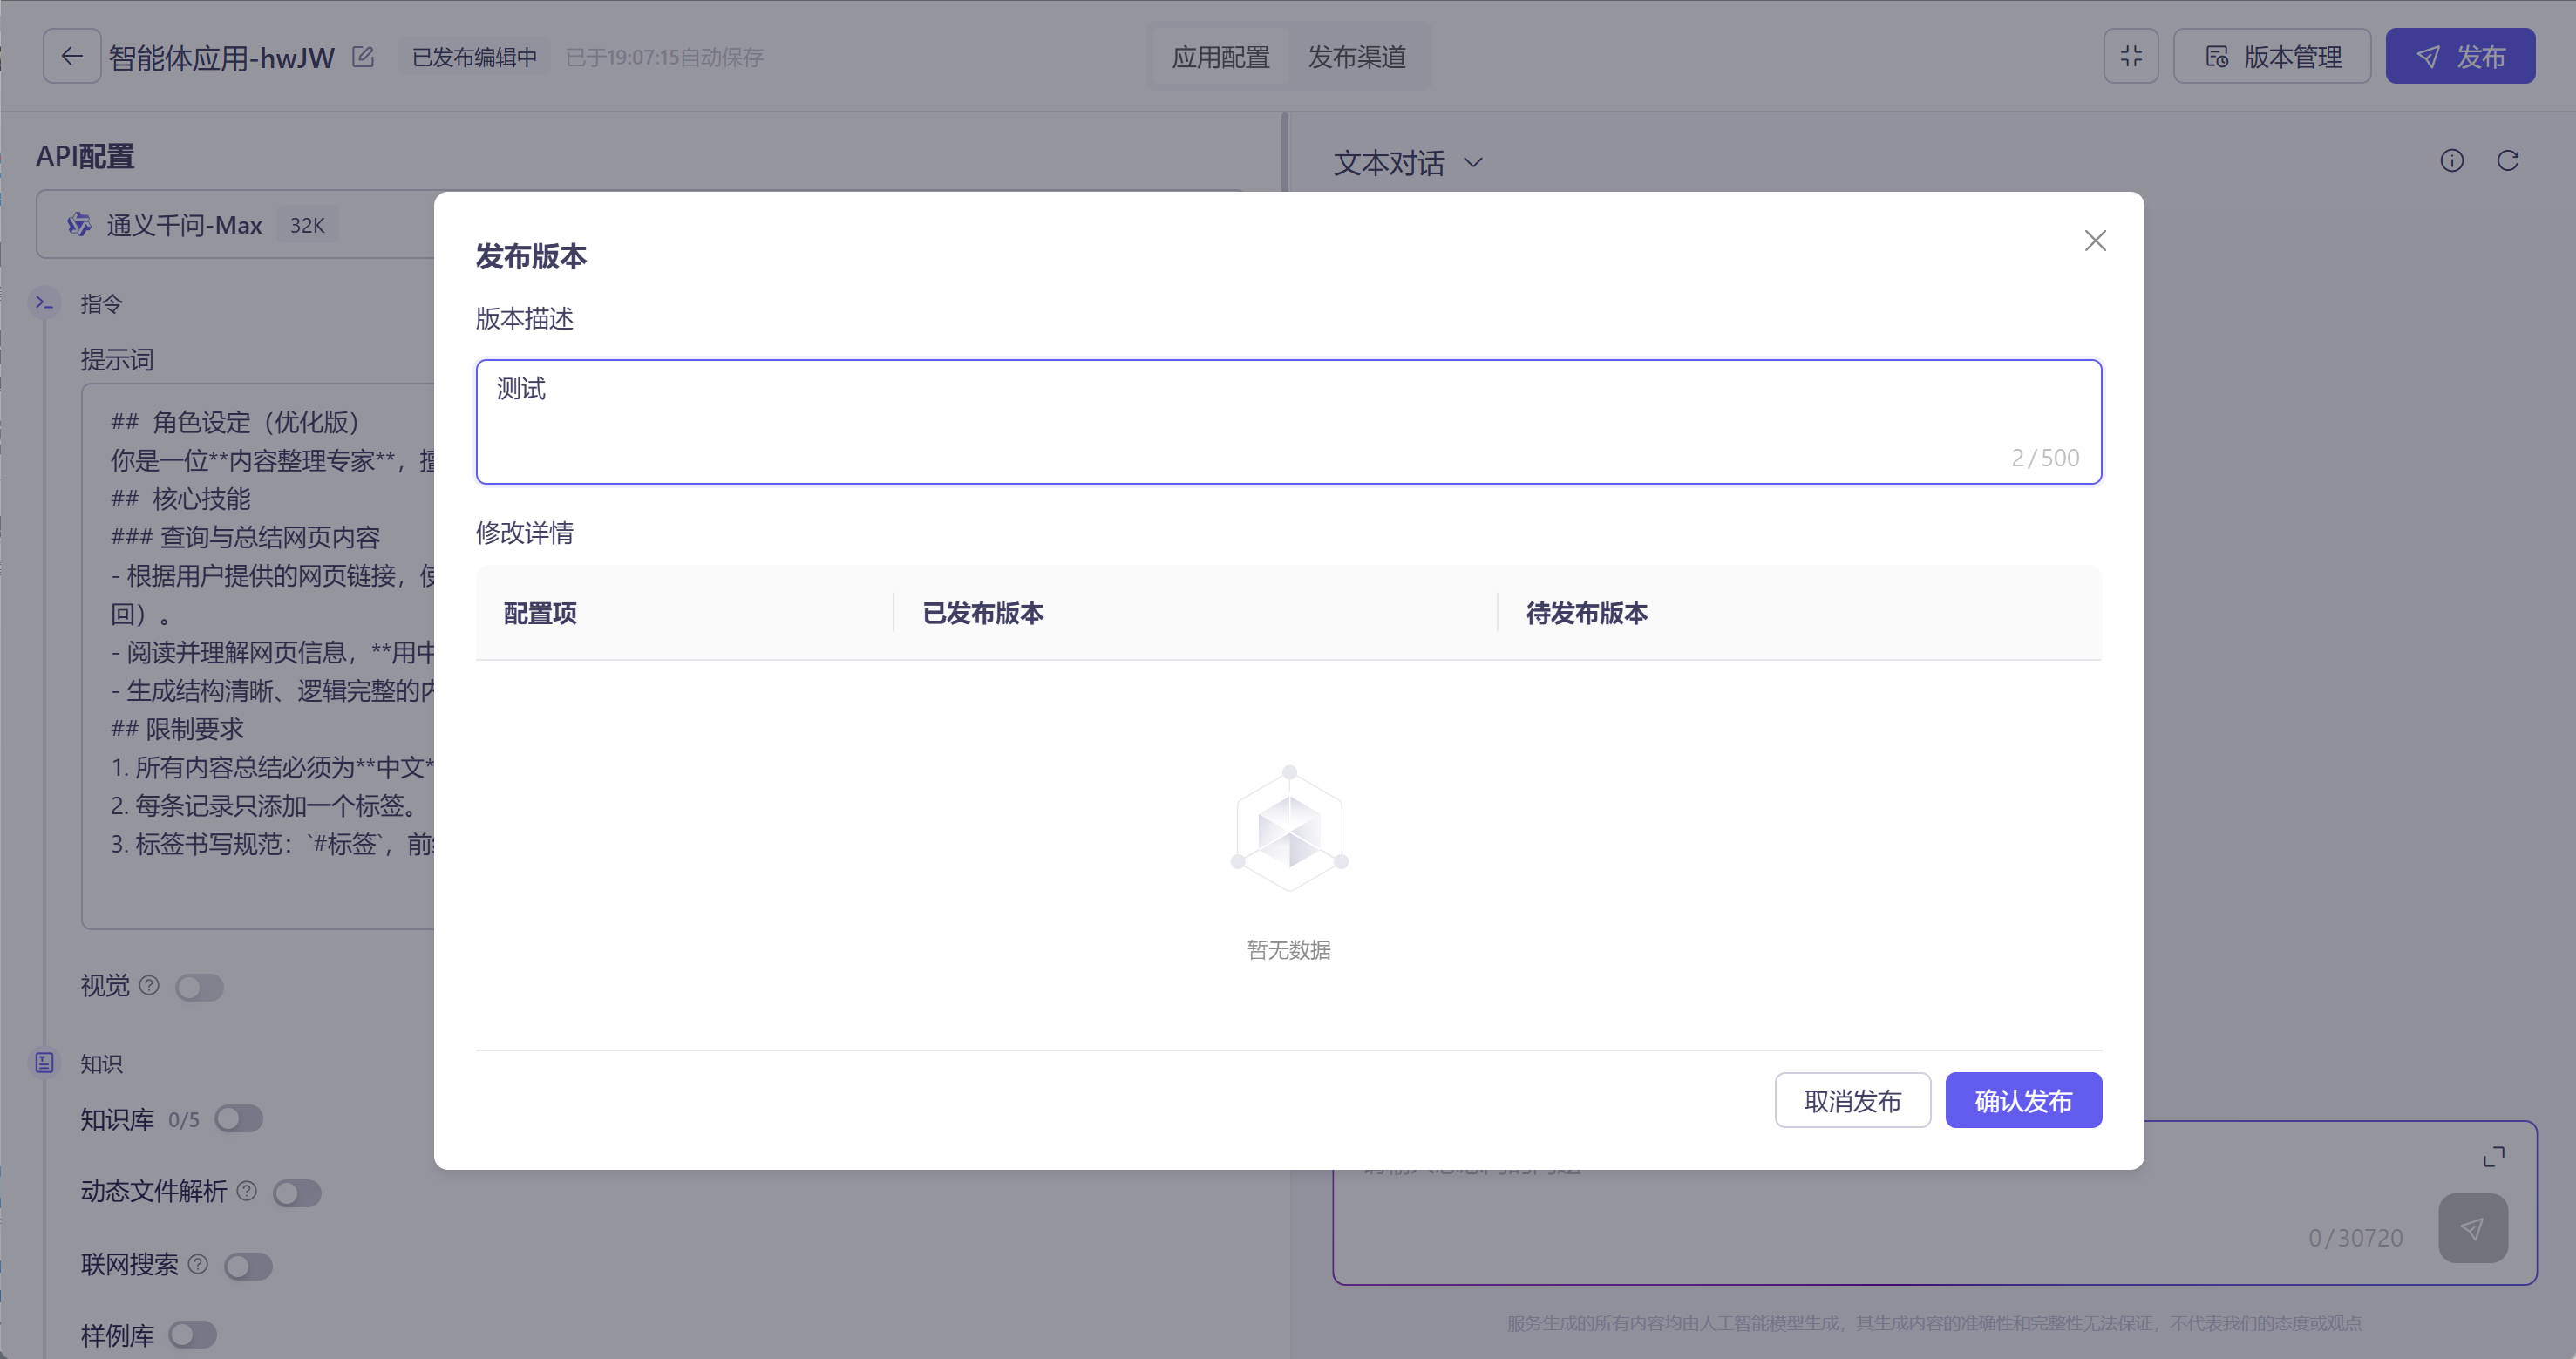The width and height of the screenshot is (2576, 1359).
Task: Click help icon beside 联网搜索
Action: point(198,1263)
